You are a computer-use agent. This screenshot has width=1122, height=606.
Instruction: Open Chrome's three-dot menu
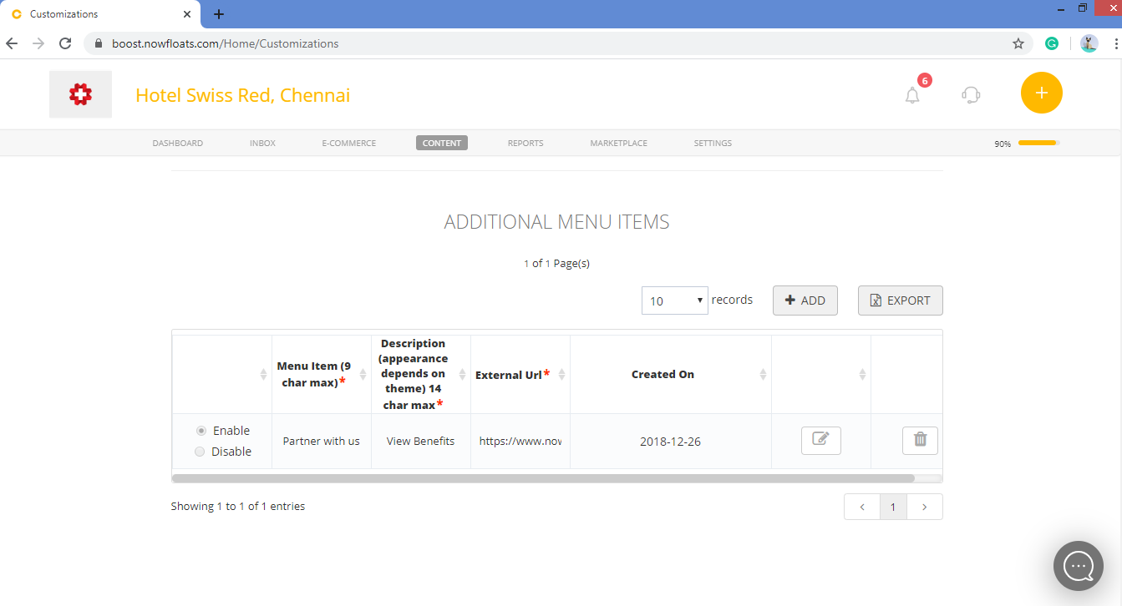(x=1117, y=43)
